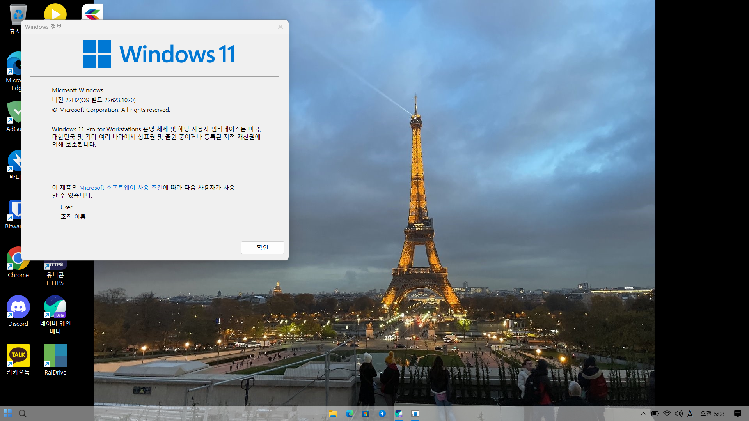Open the RaiDrive desktop shortcut
This screenshot has width=749, height=421.
(55, 360)
